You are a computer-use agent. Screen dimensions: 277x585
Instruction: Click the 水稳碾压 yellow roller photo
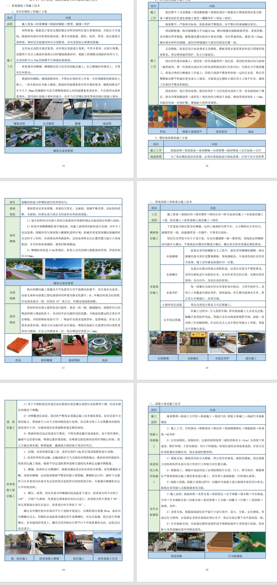193,343
